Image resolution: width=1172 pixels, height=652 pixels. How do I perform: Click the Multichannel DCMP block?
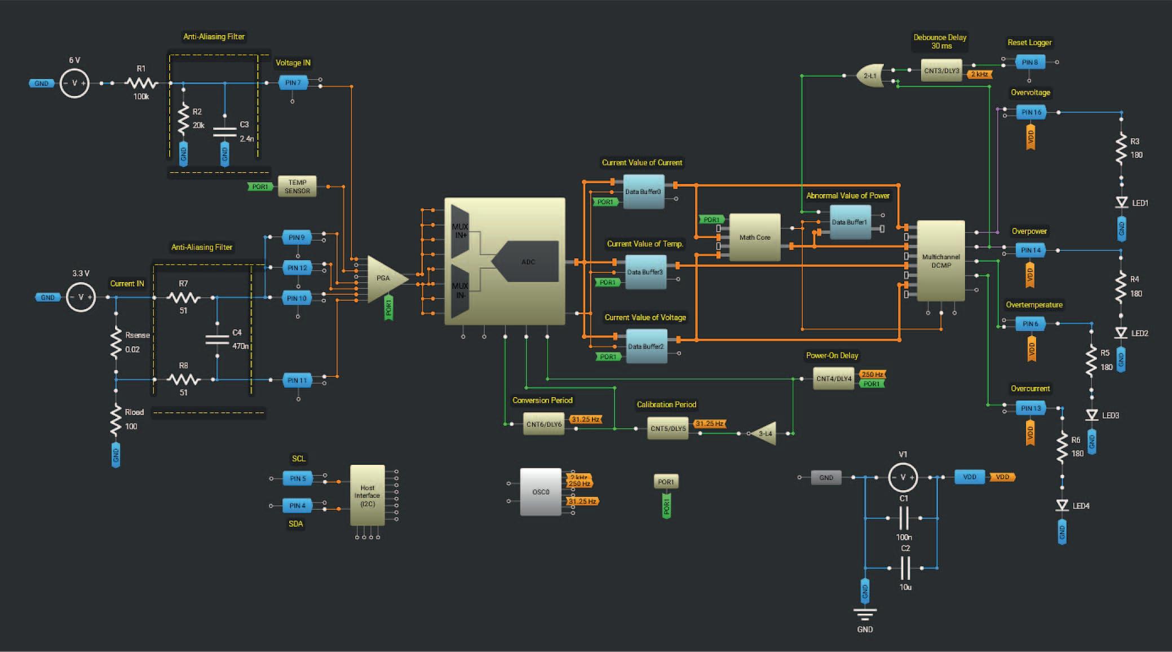[x=940, y=261]
